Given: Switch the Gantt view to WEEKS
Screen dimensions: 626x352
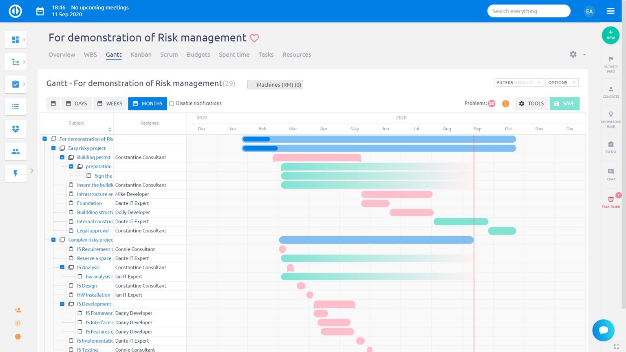Looking at the screenshot, I should [109, 103].
